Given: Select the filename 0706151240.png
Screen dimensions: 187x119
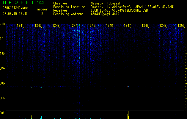Looking at the screenshot, I should 15,8.
